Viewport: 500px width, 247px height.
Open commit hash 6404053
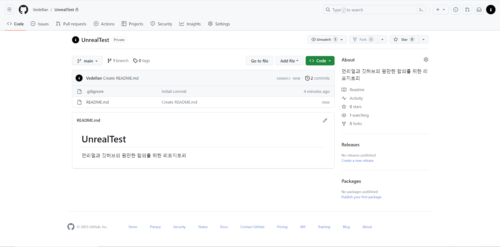(x=283, y=78)
